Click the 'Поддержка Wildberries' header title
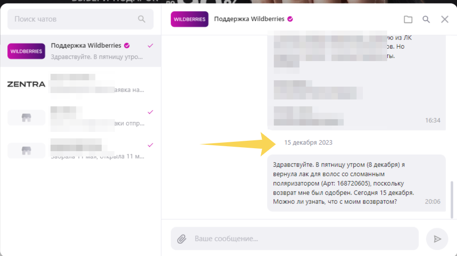The image size is (457, 256). point(249,19)
